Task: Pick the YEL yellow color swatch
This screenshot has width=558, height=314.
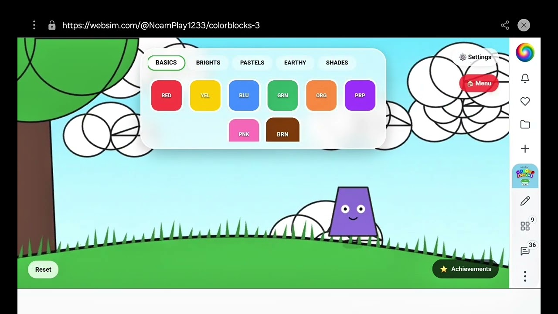Action: pyautogui.click(x=205, y=96)
